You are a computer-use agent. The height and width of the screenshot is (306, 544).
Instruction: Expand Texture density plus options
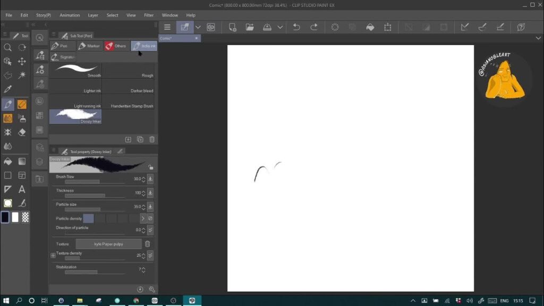tap(53, 256)
